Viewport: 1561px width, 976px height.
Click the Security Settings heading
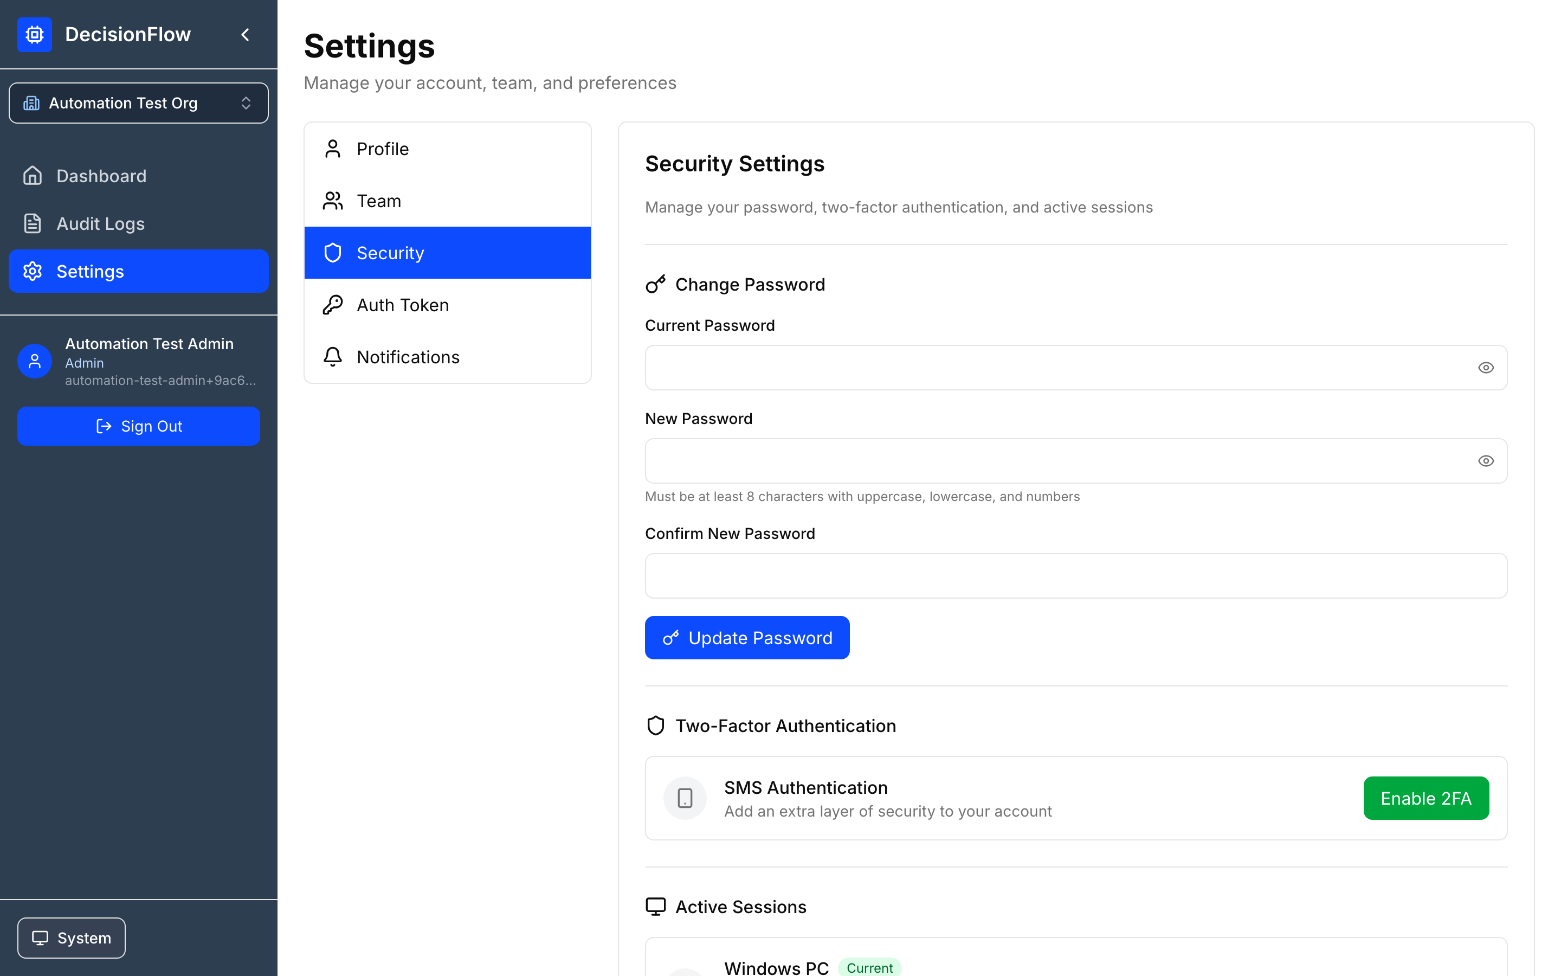click(735, 164)
